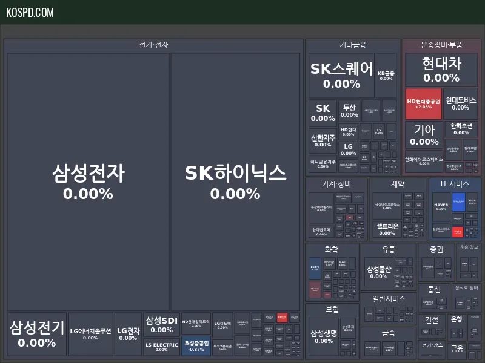This screenshot has height=363, width=485.
Task: Click the 금속 sector header
Action: point(389,333)
